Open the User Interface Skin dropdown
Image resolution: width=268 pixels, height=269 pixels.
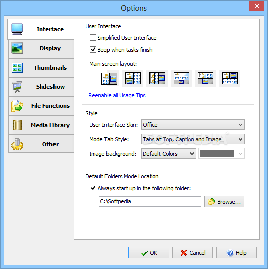(x=193, y=125)
